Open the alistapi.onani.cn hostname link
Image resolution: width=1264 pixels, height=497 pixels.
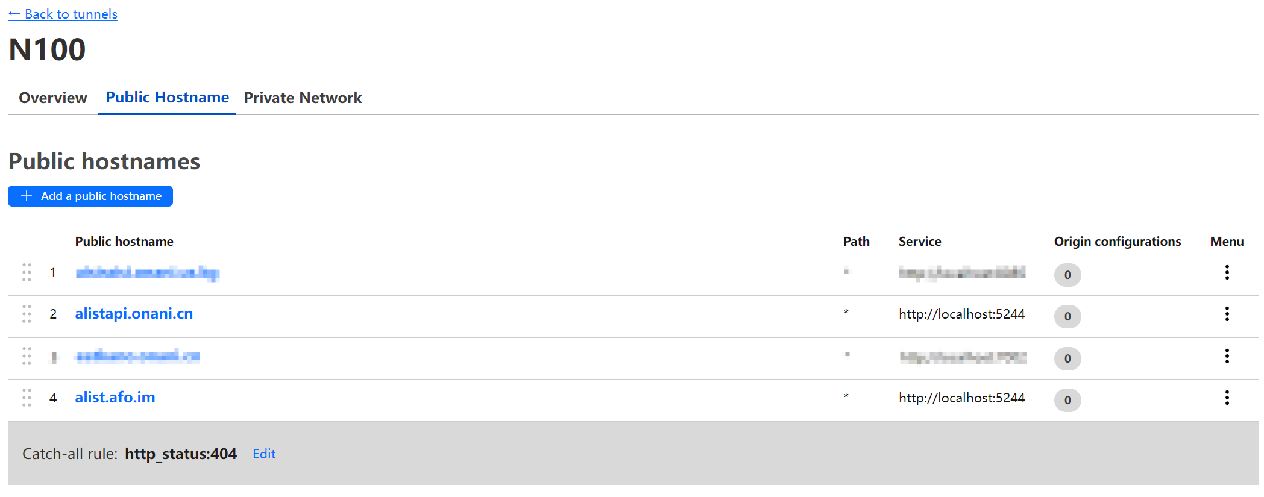click(x=134, y=314)
